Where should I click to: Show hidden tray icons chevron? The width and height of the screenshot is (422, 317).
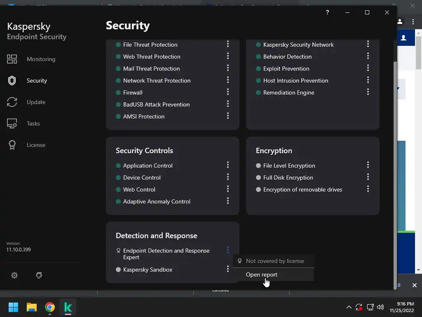[349, 307]
